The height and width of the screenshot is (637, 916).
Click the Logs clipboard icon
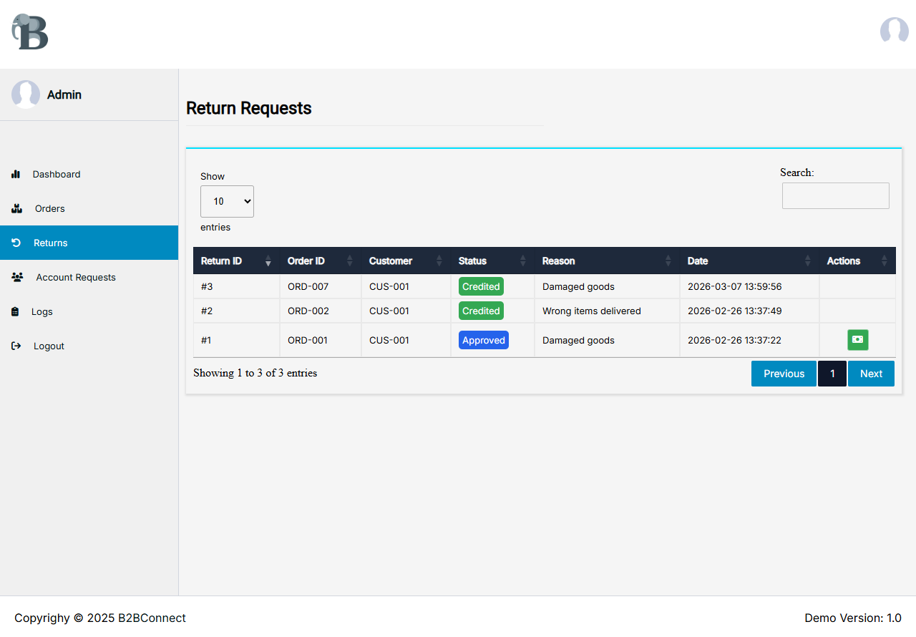click(x=15, y=311)
